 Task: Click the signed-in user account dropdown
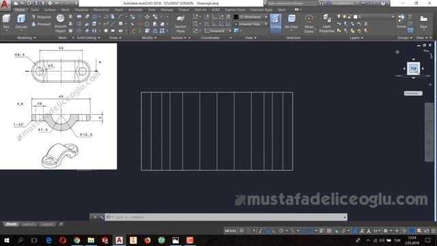(x=343, y=3)
